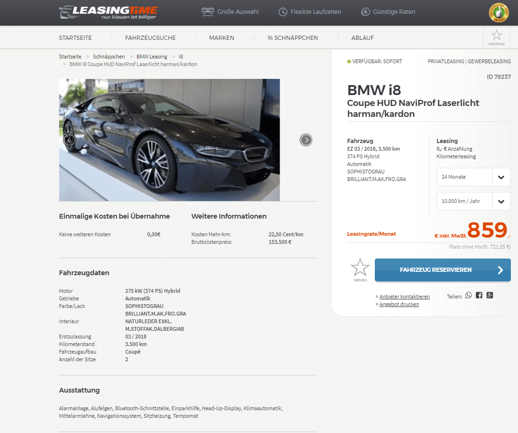Viewport: 518px width, 433px height.
Task: Click the Angebot drucken link
Action: [x=399, y=304]
